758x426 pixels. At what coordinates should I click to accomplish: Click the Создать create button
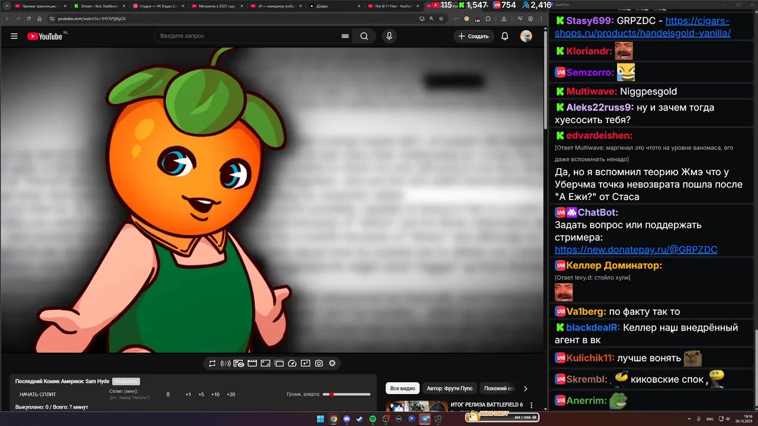coord(474,36)
